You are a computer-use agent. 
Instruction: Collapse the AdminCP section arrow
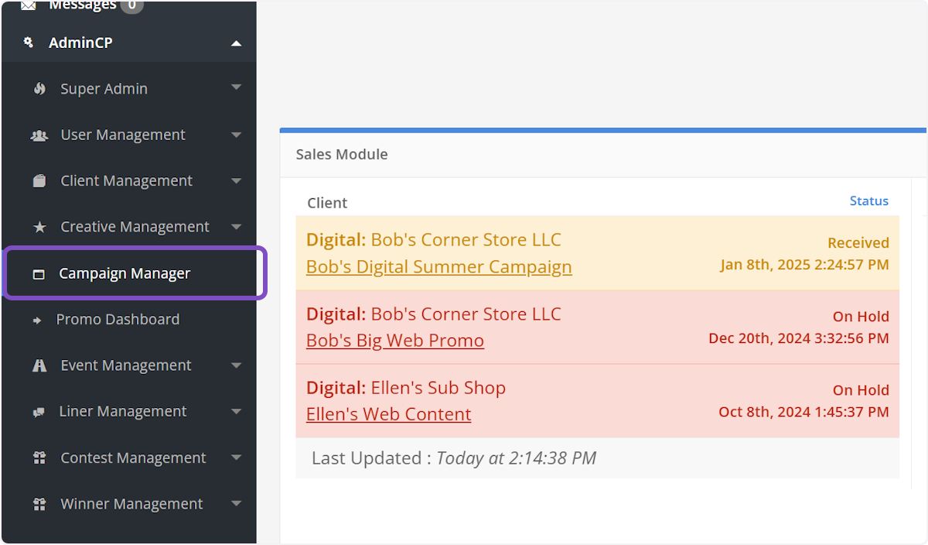click(x=237, y=43)
